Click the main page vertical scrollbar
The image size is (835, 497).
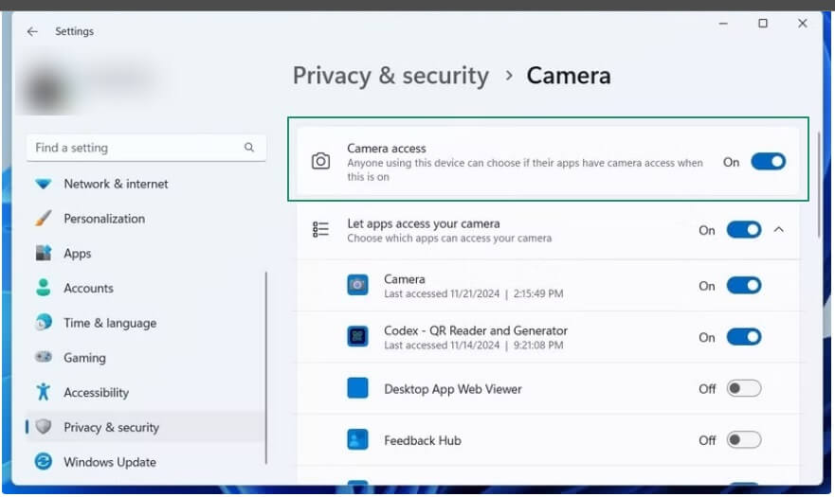pos(819,184)
